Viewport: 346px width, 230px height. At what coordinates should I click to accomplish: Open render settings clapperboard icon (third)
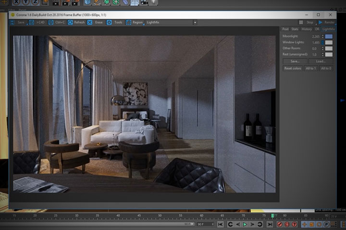click(75, 2)
